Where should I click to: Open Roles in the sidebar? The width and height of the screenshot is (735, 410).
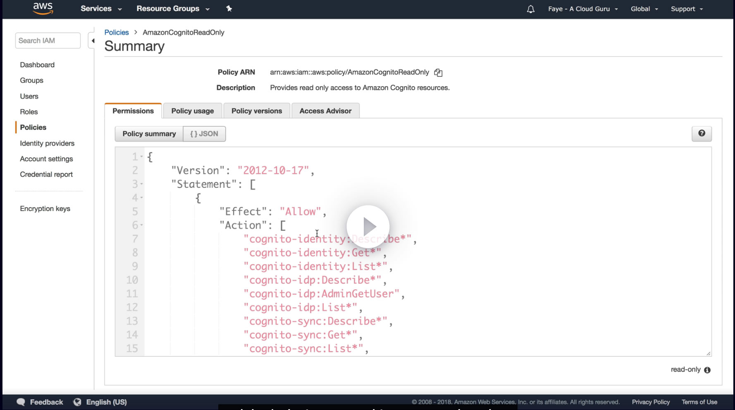pos(29,112)
